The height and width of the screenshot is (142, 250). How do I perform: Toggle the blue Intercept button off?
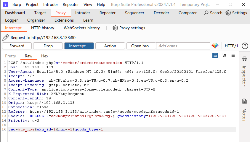click(79, 46)
